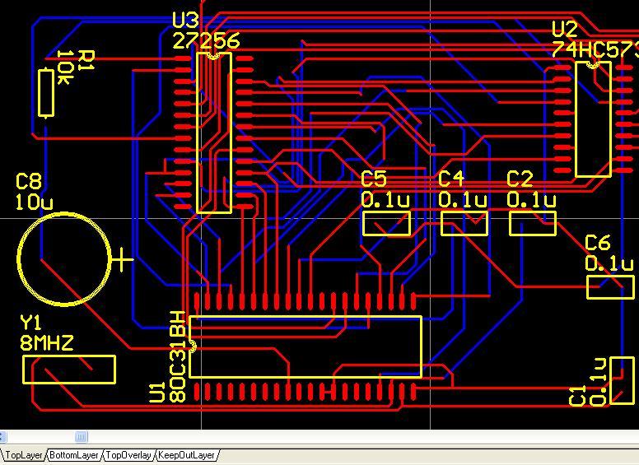The width and height of the screenshot is (639, 465).
Task: Select the U1 80C31BH chip body outline
Action: (306, 347)
